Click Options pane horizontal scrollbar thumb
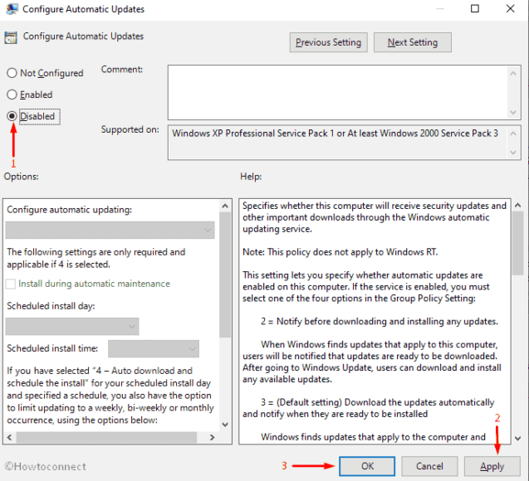This screenshot has height=481, width=529. [x=106, y=438]
